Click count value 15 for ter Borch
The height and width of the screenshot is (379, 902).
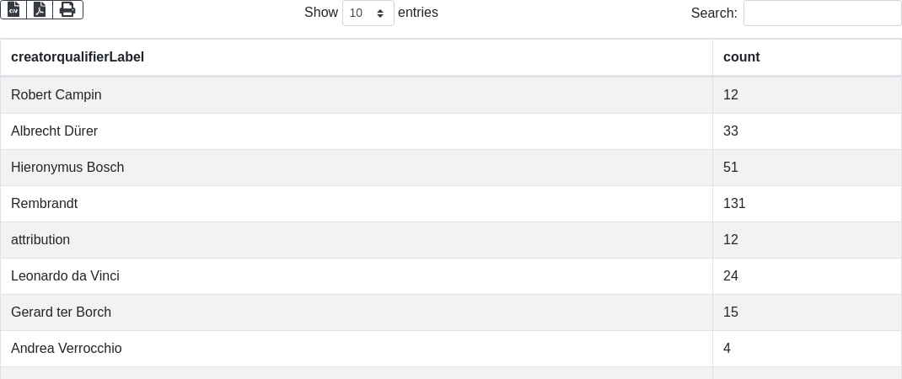(731, 312)
